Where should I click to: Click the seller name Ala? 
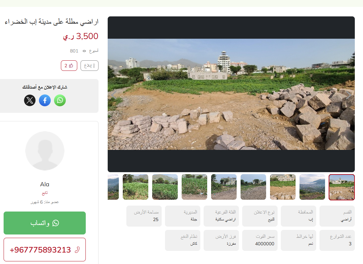click(x=45, y=184)
